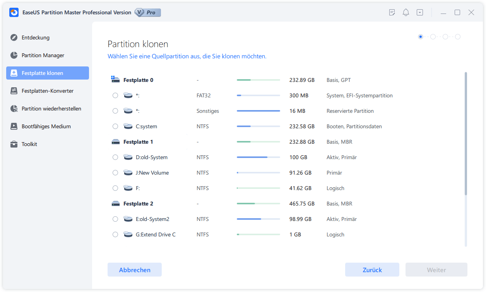The width and height of the screenshot is (486, 292).
Task: Open Partition Manager in sidebar
Action: pyautogui.click(x=48, y=55)
